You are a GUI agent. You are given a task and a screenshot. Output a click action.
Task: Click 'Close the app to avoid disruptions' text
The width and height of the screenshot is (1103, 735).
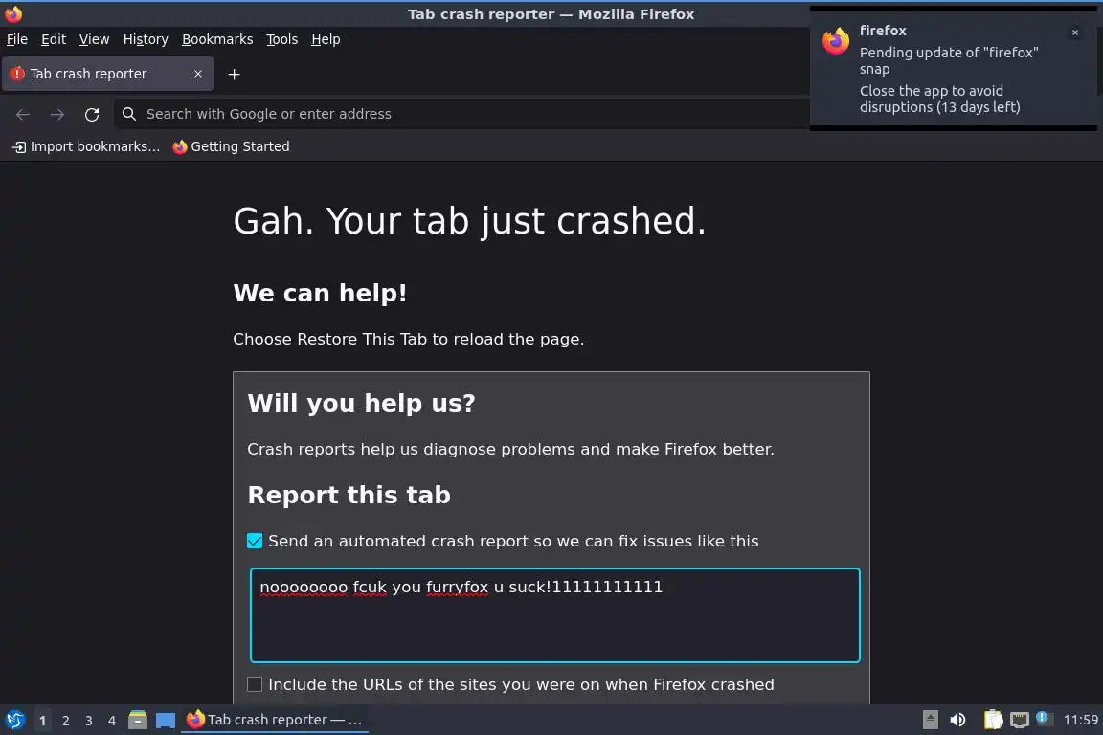[x=940, y=100]
